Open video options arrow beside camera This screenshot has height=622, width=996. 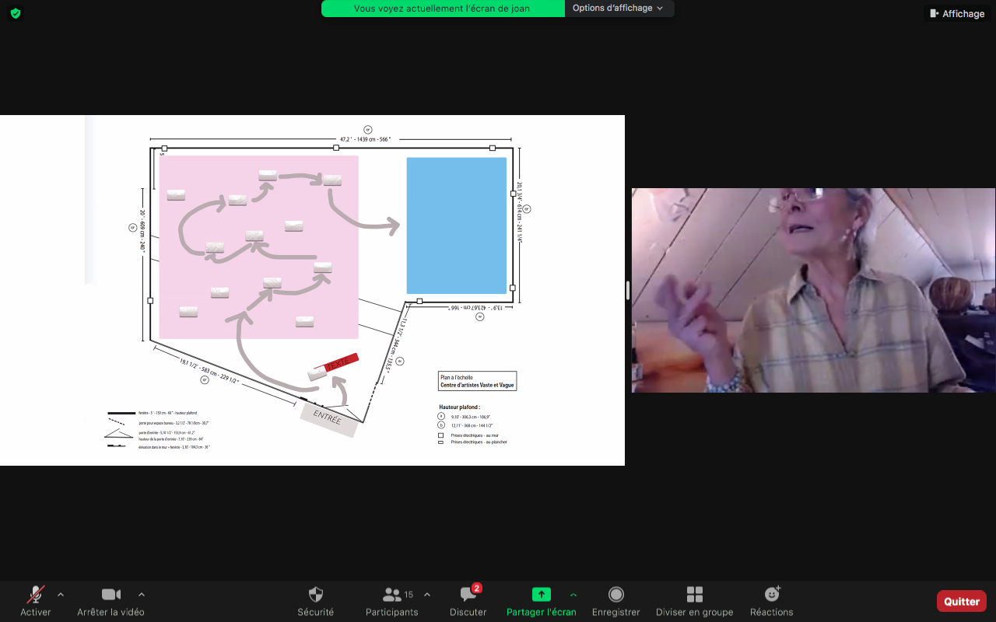point(141,595)
